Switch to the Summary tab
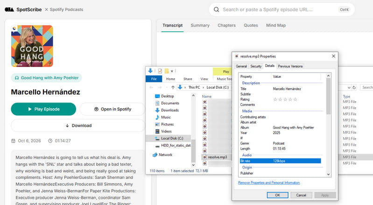Viewport: 373px width, 205px height. click(x=200, y=26)
